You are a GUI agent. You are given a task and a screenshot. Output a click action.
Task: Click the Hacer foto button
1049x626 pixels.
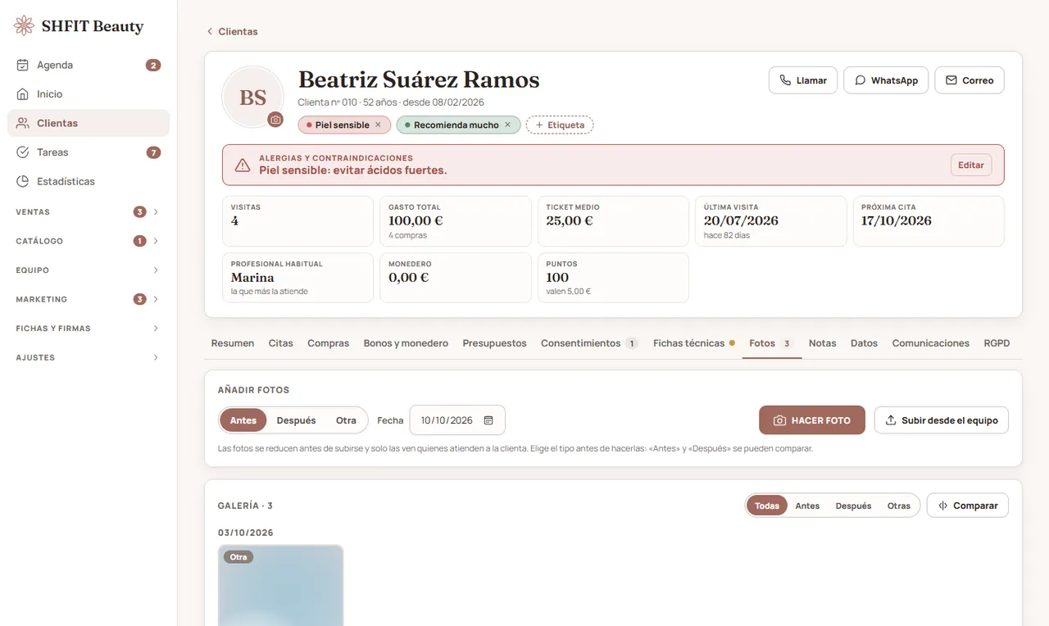[x=812, y=420]
